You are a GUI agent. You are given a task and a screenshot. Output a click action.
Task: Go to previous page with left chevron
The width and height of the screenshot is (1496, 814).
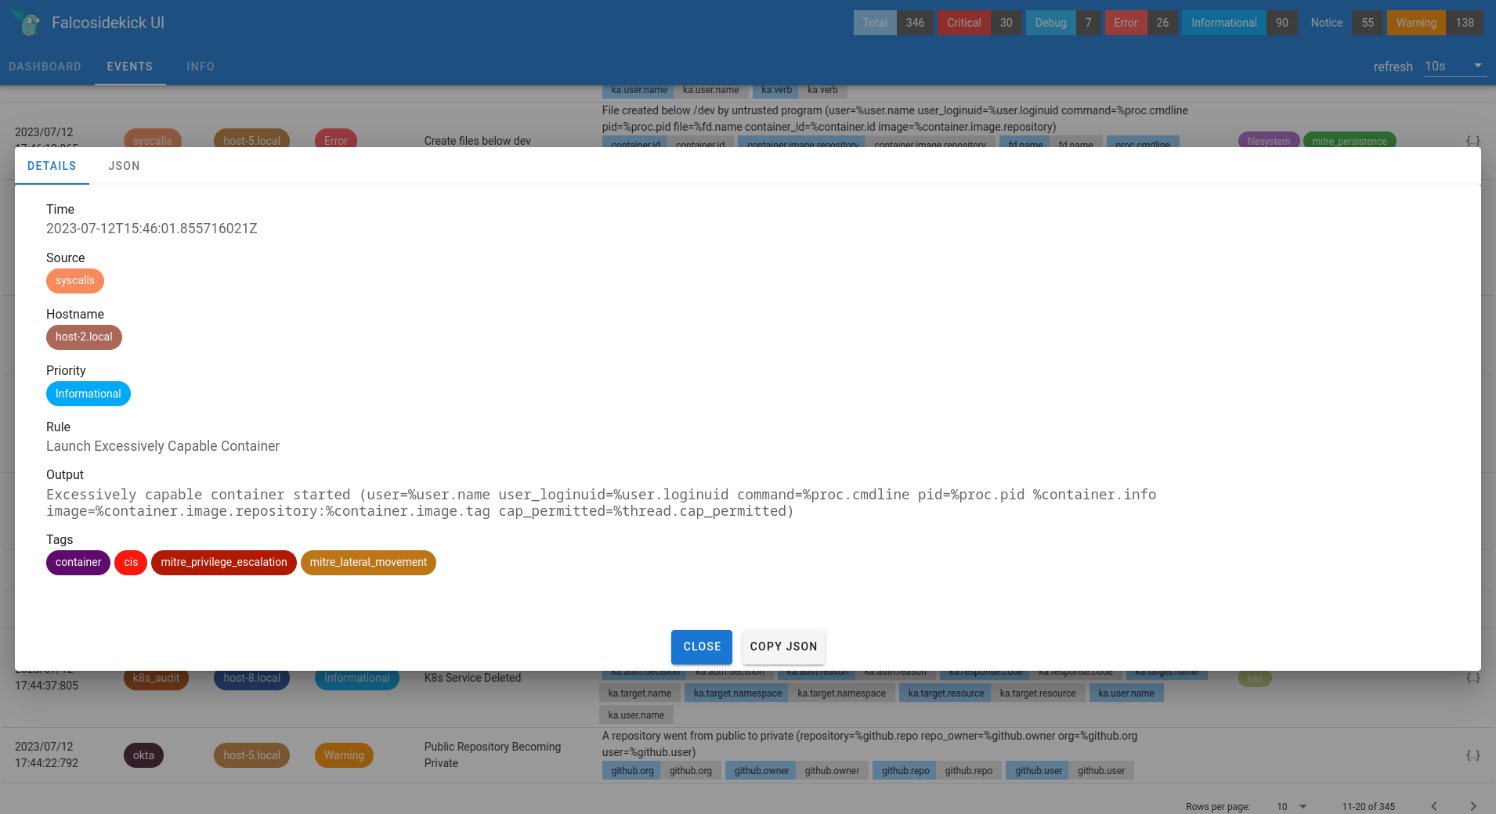[1433, 805]
